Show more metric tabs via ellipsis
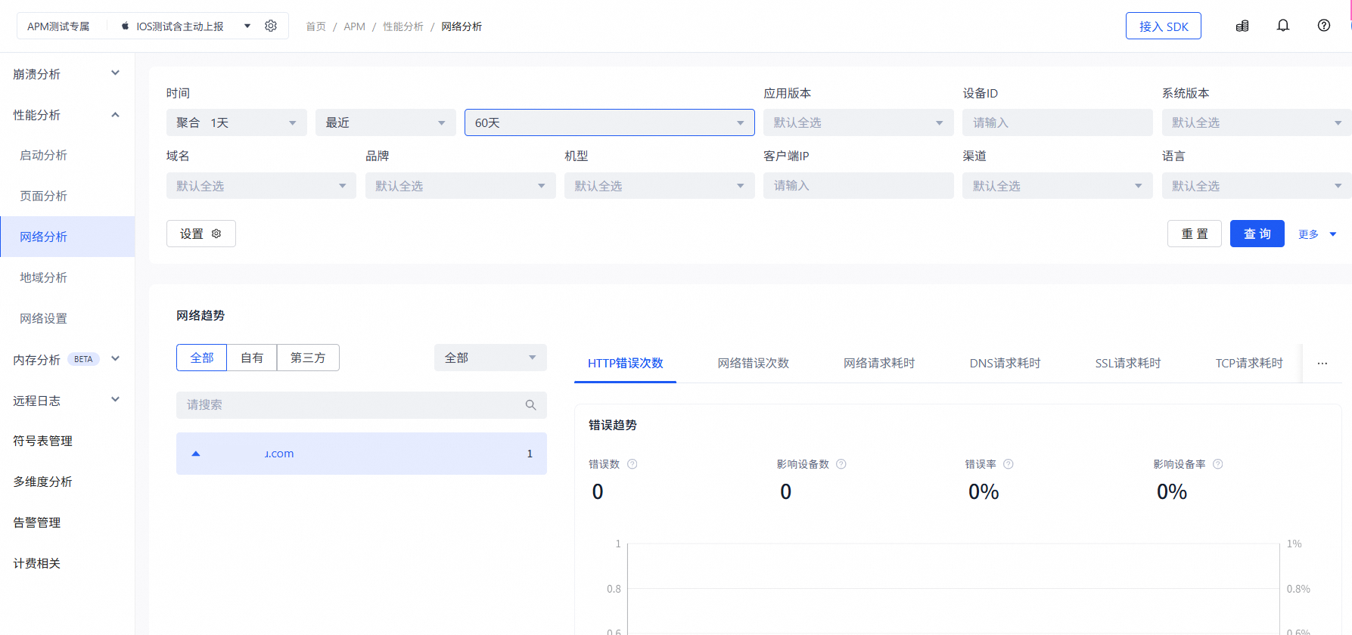Screen dimensions: 1352x635 coord(1322,364)
